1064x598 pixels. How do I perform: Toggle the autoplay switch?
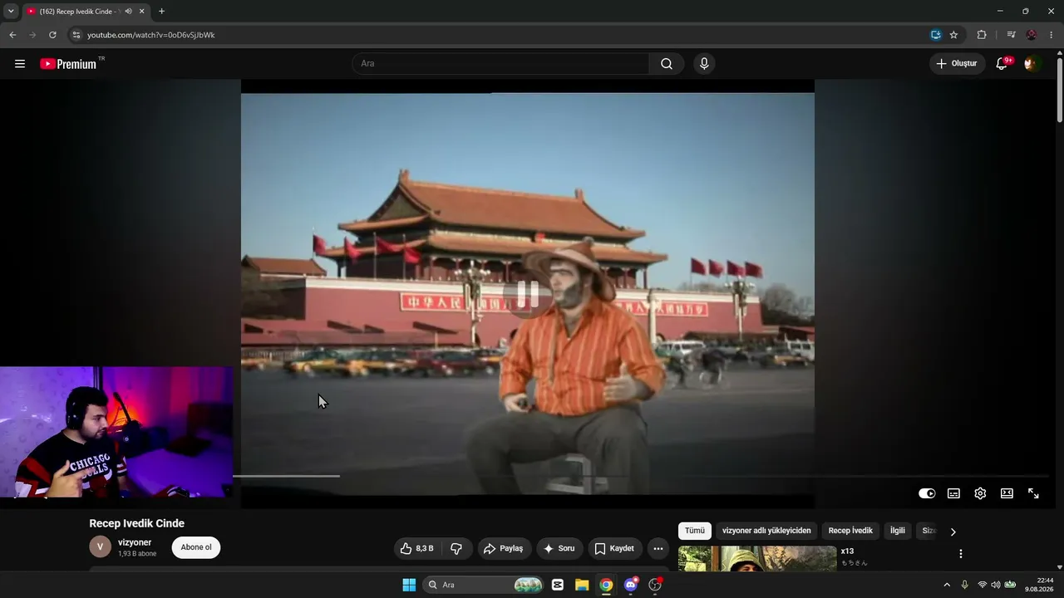tap(927, 493)
